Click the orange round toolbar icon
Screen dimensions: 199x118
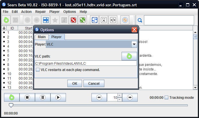pos(125,20)
